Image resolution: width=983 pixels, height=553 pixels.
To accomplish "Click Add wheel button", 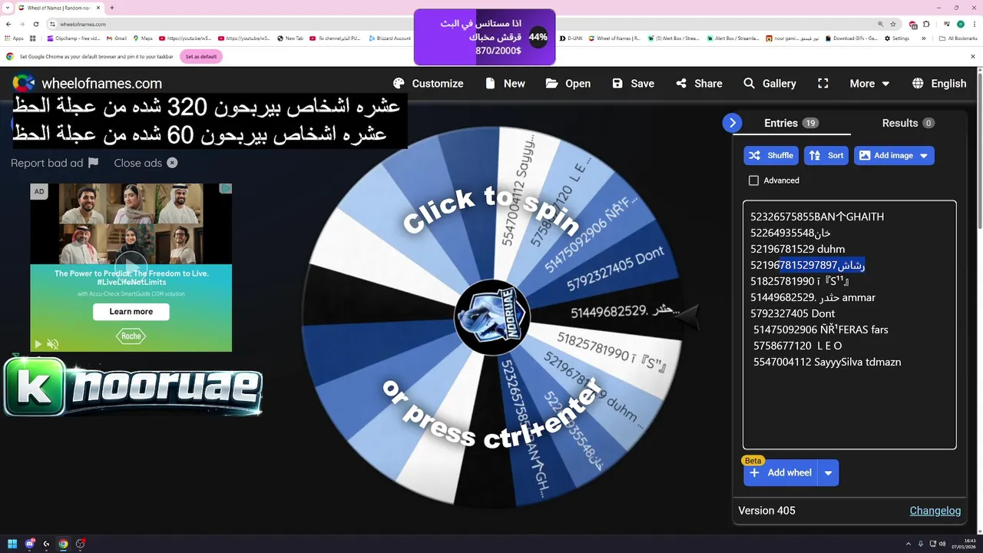I will (x=780, y=472).
